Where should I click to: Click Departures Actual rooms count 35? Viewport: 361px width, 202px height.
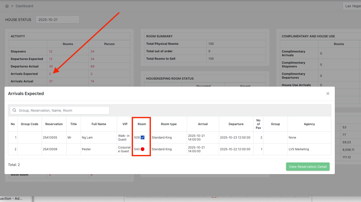[x=51, y=66]
